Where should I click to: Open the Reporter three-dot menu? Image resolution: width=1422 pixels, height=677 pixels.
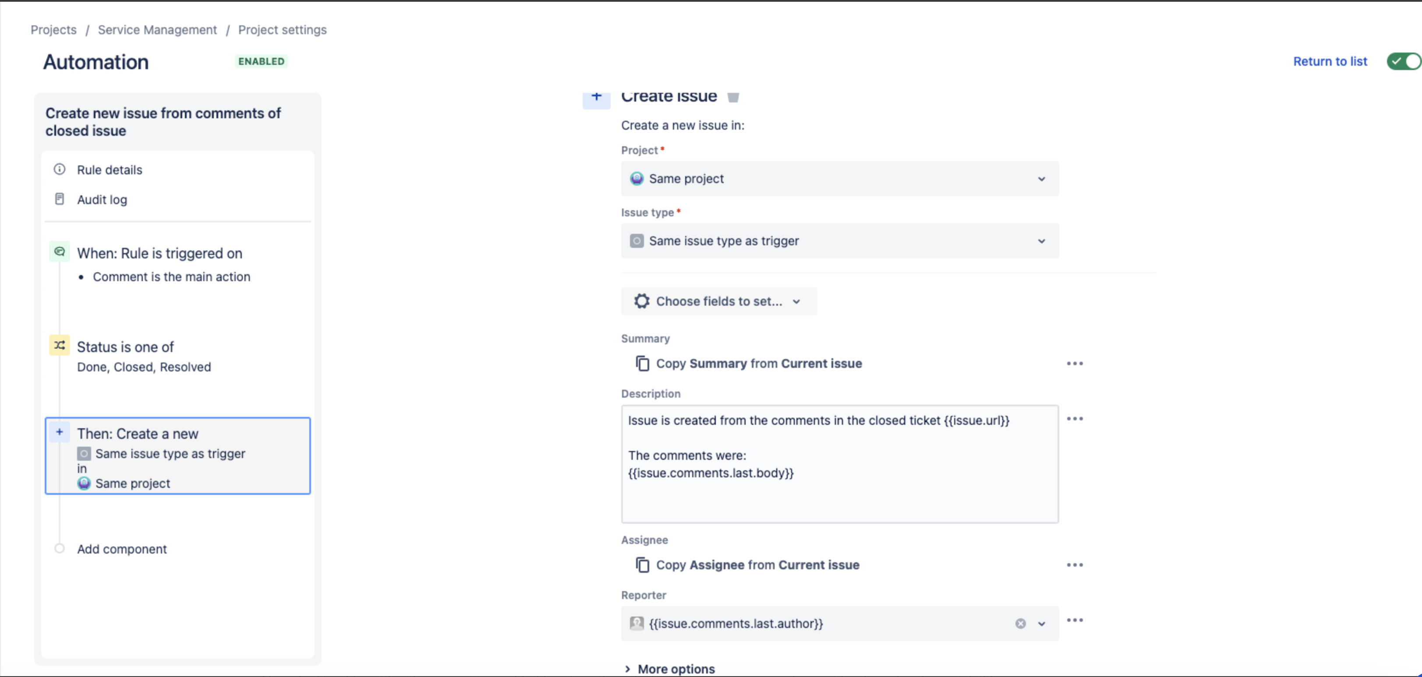(x=1075, y=620)
